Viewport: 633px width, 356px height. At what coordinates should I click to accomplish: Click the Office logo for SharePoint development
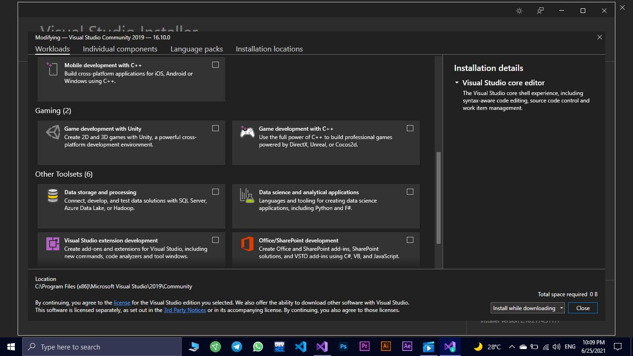tap(247, 243)
